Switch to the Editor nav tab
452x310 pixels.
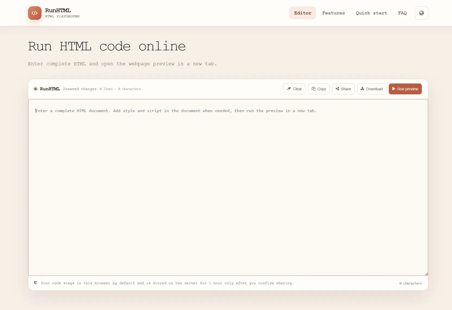click(303, 13)
